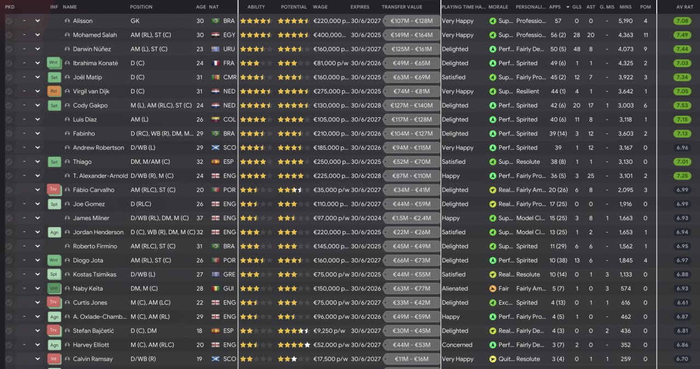Click Cody Gakpo's 7.53 average rating badge
The width and height of the screenshot is (700, 369).
682,105
